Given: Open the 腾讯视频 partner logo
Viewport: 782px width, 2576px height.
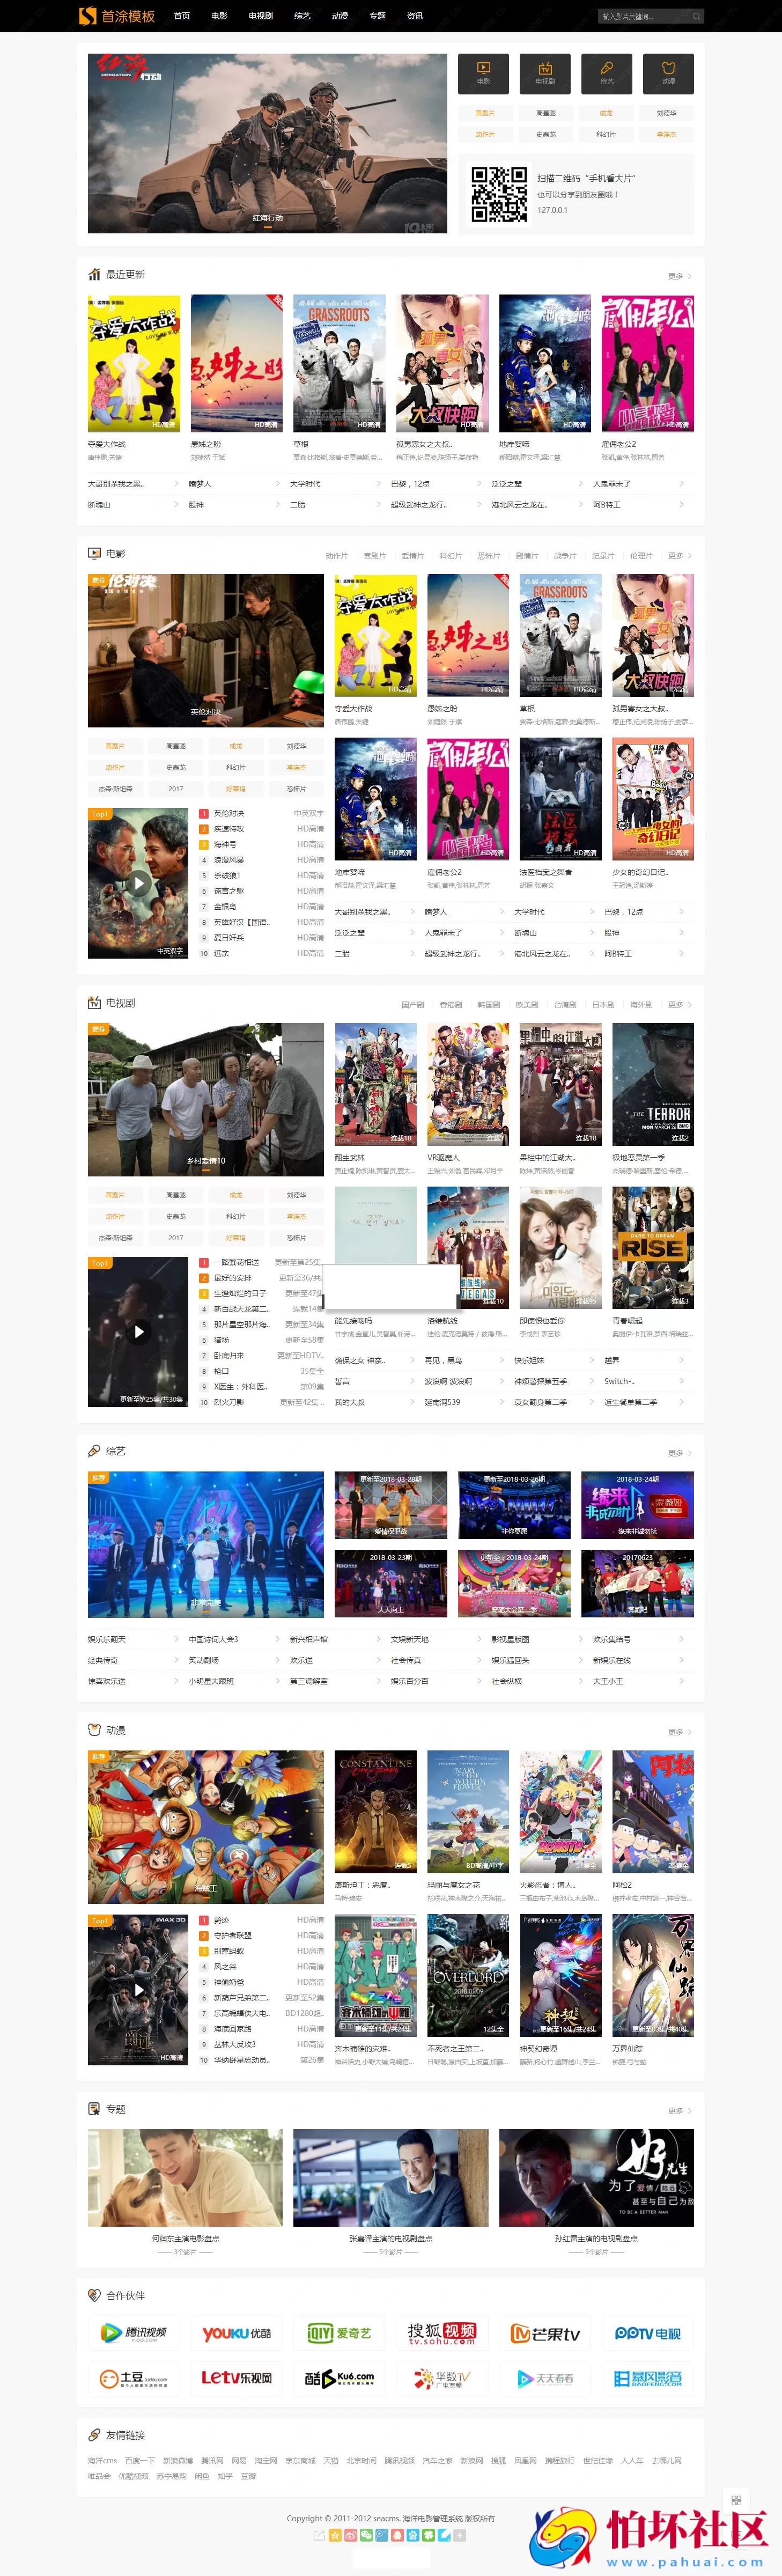Looking at the screenshot, I should tap(134, 2333).
